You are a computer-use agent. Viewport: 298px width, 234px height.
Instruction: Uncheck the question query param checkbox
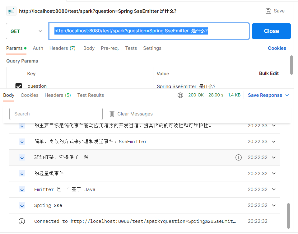(x=19, y=86)
